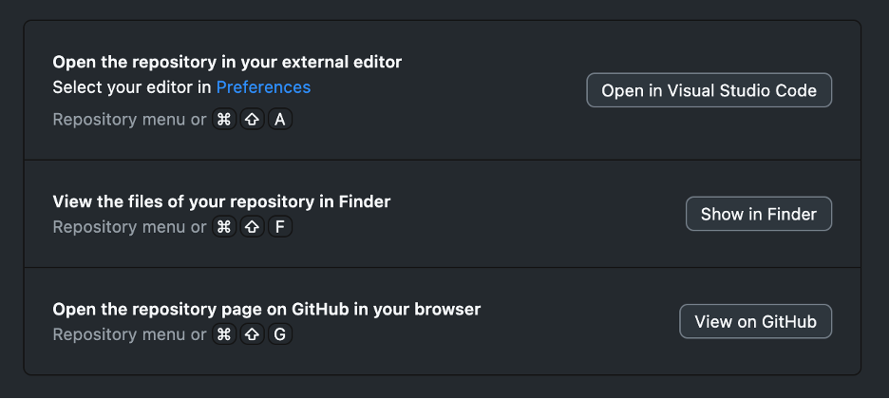
Task: Click the Command key icon in GitHub shortcut
Action: pyautogui.click(x=224, y=334)
